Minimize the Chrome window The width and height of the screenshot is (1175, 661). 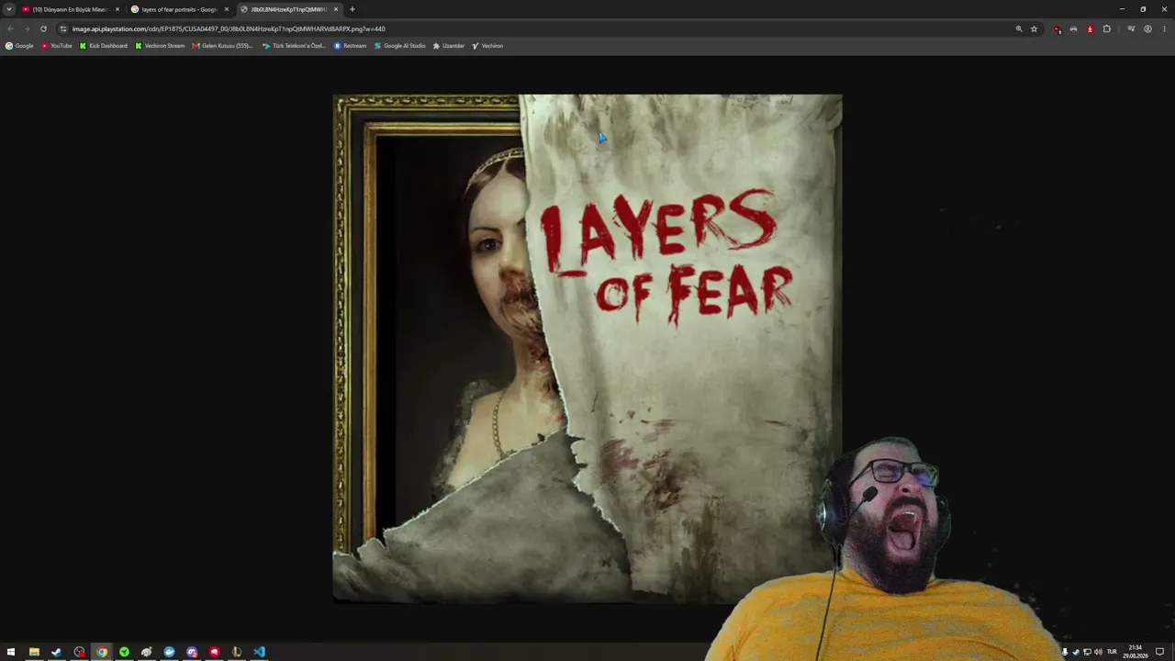coord(1122,9)
